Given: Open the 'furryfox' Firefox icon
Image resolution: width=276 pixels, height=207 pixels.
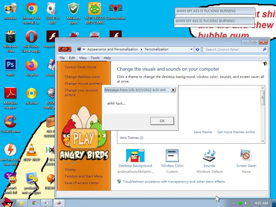Looking at the screenshot, I should pyautogui.click(x=31, y=68).
